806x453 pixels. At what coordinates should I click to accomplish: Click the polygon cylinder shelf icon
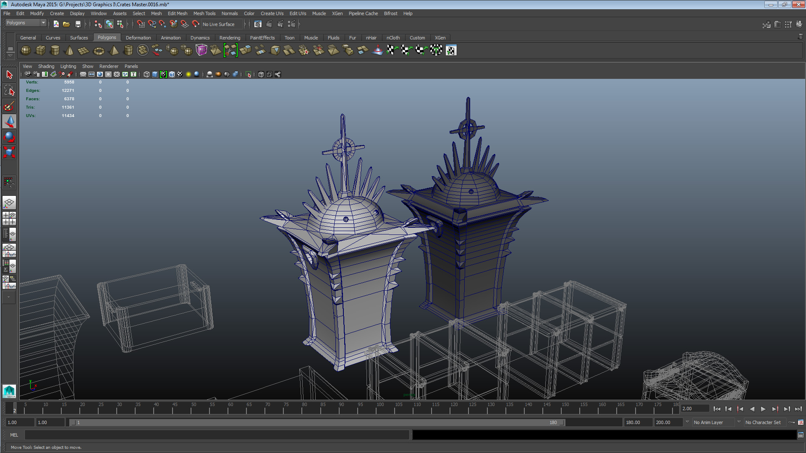[x=55, y=51]
